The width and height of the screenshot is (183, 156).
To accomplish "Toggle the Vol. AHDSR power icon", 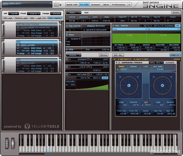I will 113,26.
